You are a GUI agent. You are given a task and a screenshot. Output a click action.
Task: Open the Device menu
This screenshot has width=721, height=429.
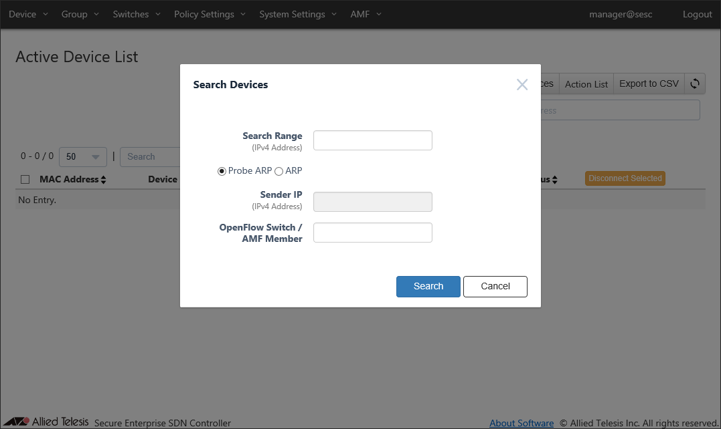[x=28, y=14]
